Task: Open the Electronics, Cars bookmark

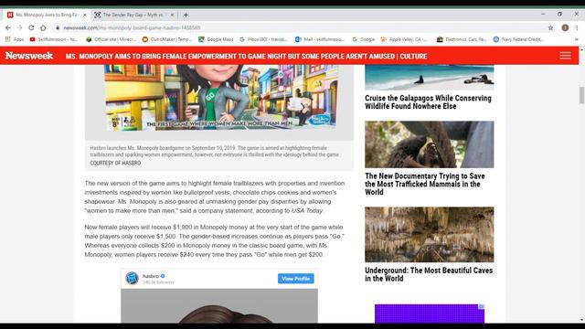Action: pos(462,39)
